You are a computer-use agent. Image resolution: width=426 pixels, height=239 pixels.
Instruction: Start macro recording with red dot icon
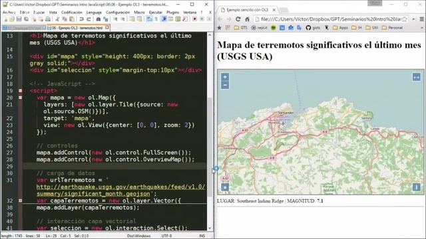coord(194,19)
